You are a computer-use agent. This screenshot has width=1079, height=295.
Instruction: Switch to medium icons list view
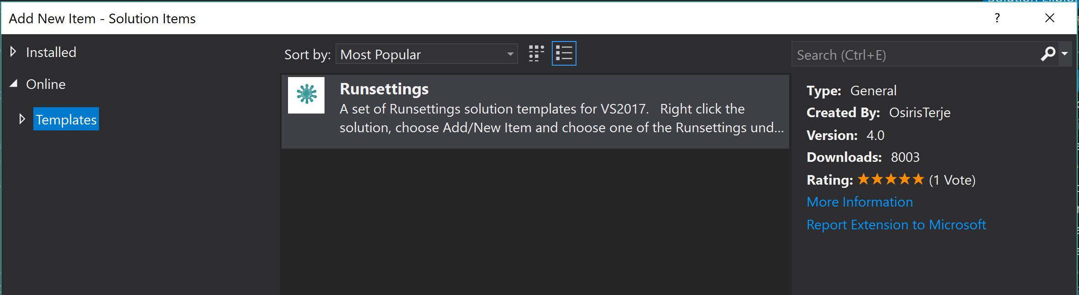coord(564,54)
